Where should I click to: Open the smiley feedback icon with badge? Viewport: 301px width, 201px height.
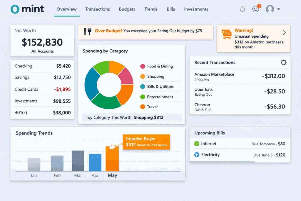pos(256,9)
